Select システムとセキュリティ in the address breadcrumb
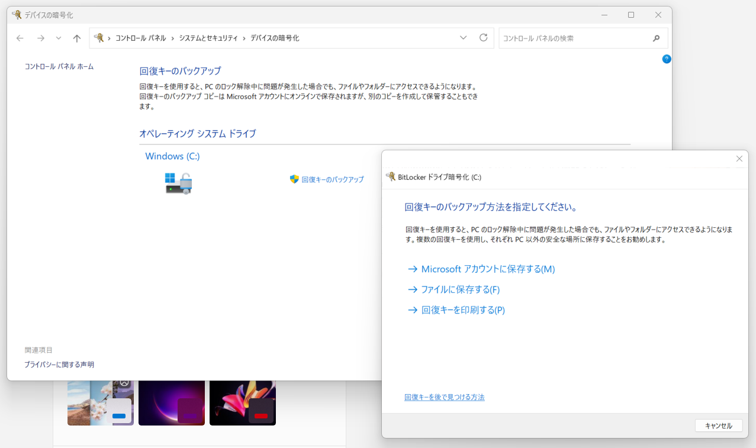Image resolution: width=756 pixels, height=448 pixels. (x=208, y=38)
